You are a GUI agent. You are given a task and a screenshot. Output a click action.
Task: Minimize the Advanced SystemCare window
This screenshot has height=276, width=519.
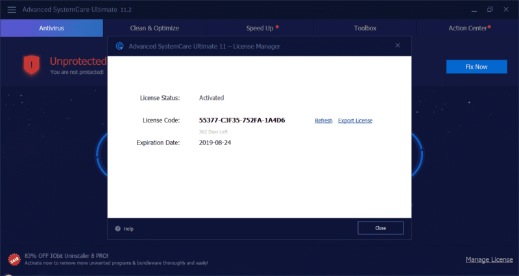pos(474,10)
